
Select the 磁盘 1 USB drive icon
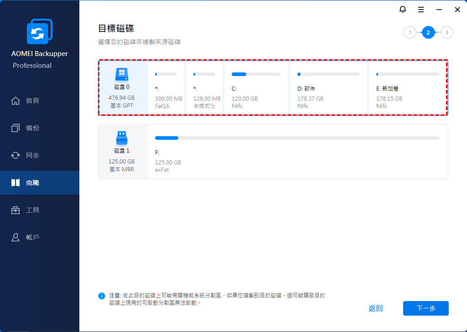click(x=121, y=138)
